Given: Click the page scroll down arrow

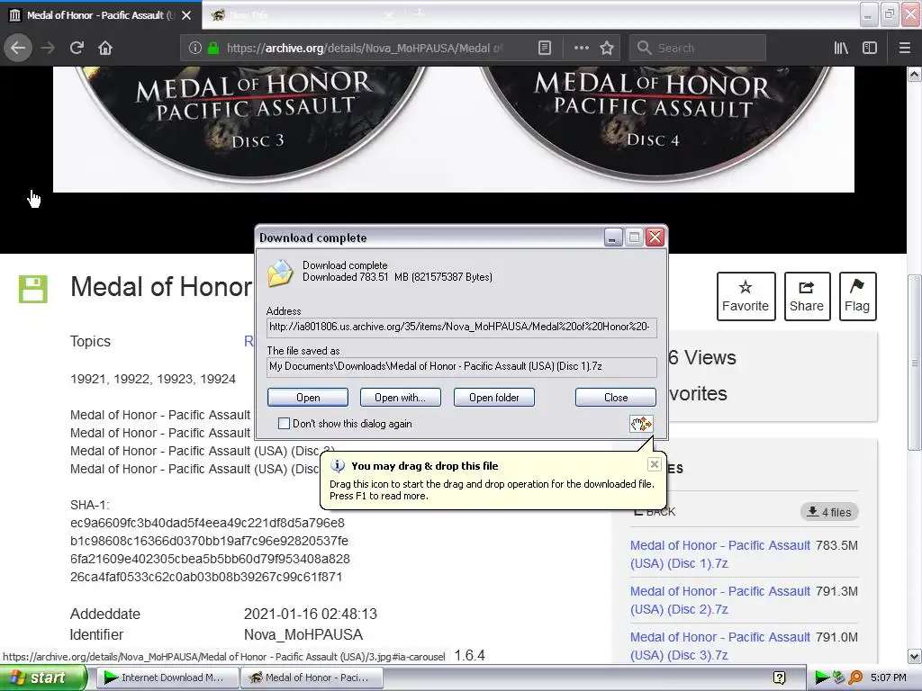Looking at the screenshot, I should click(914, 656).
